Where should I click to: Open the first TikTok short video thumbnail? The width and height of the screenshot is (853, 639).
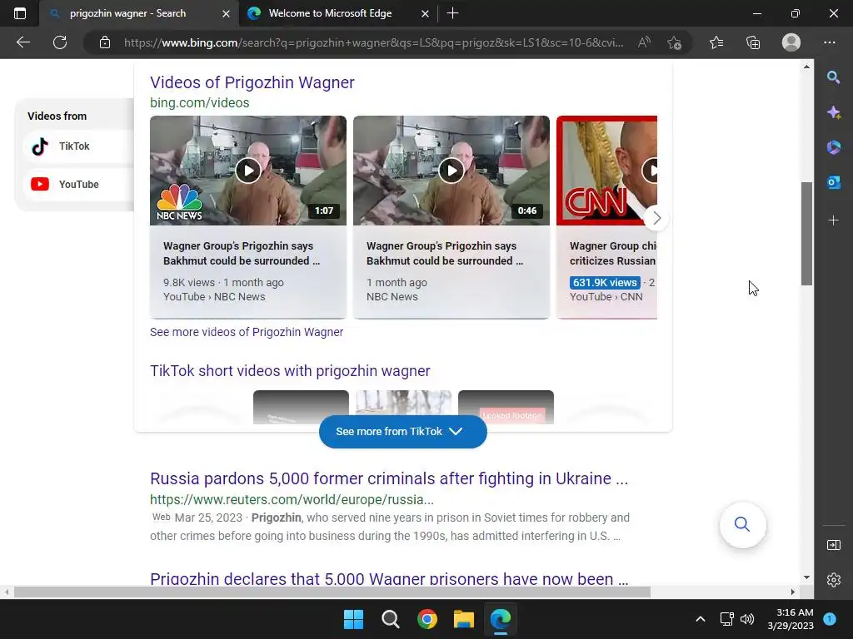[301, 407]
